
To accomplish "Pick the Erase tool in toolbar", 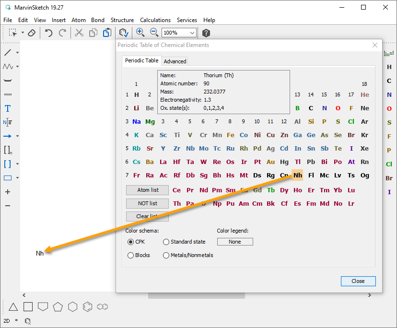I will coord(31,33).
